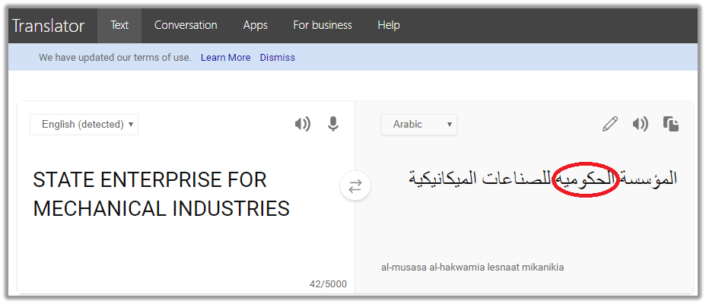Open the English (detected) language dropdown
This screenshot has width=706, height=304.
[84, 125]
